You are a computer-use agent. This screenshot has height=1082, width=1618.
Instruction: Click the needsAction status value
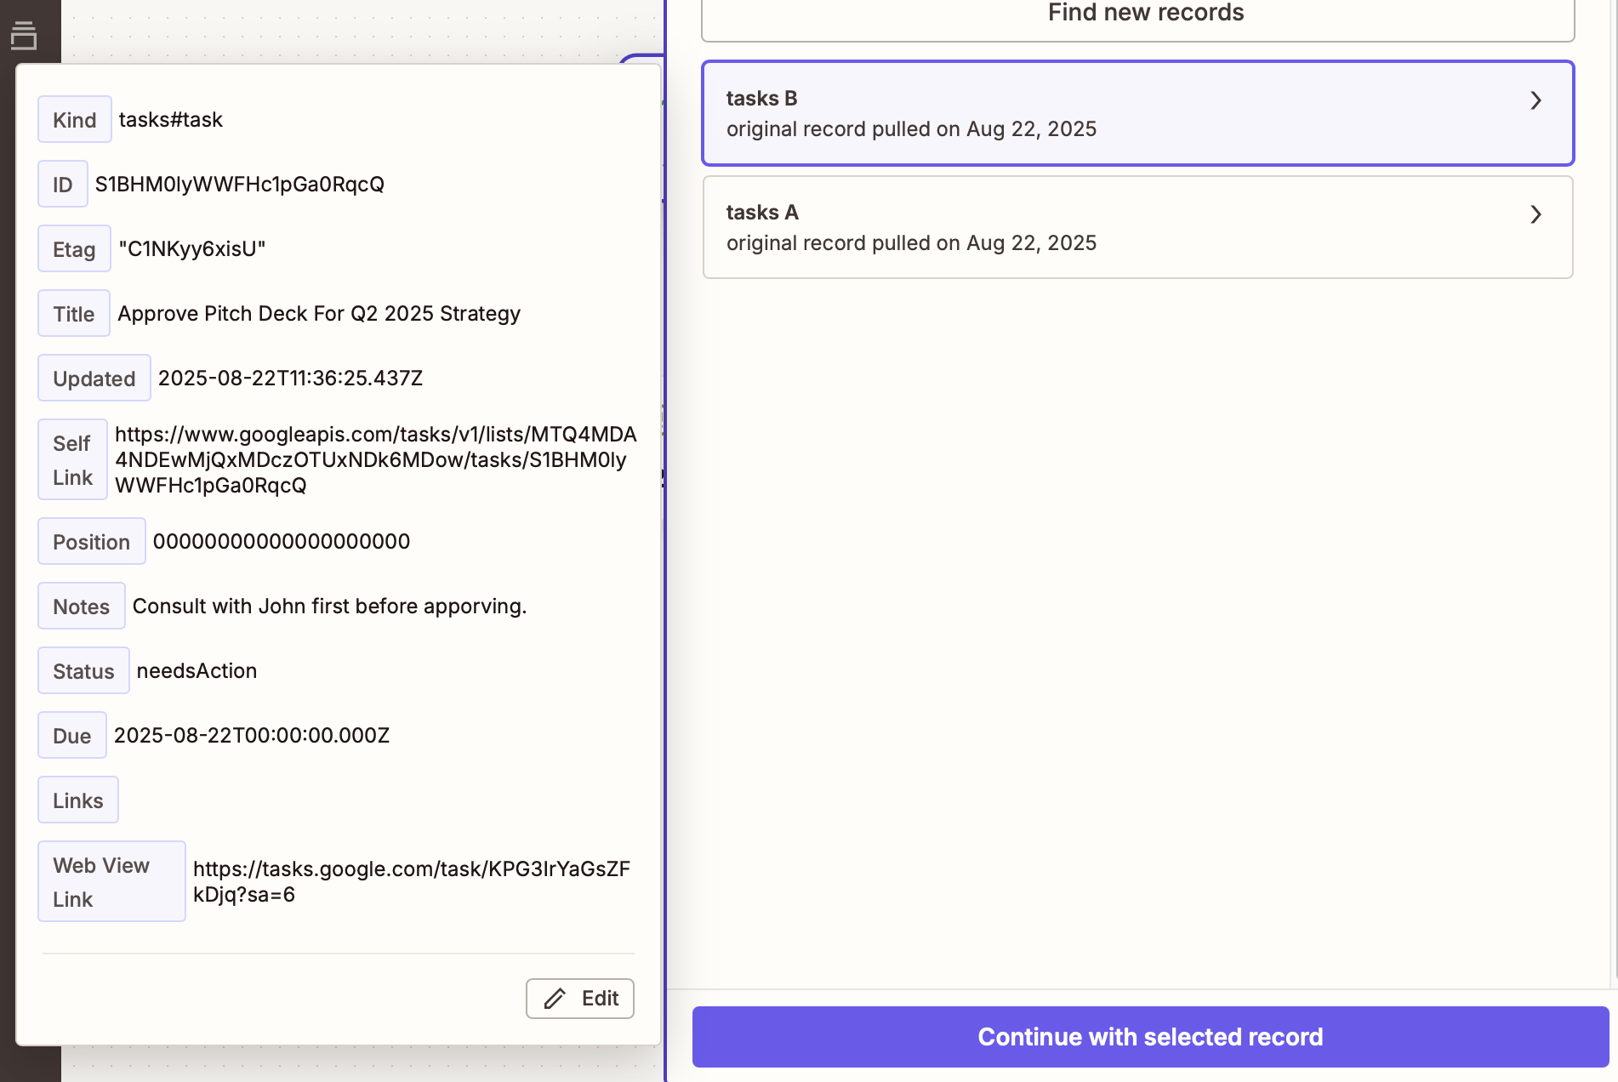197,671
